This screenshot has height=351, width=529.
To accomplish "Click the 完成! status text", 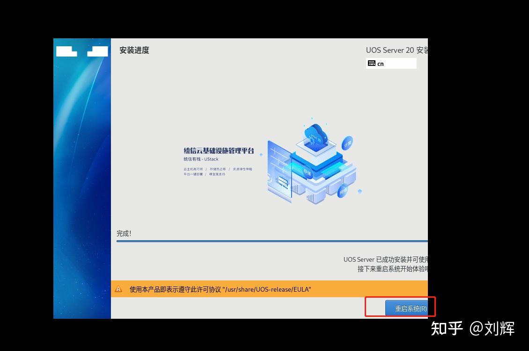I will (124, 233).
